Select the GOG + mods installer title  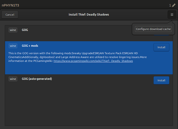[x=30, y=46]
